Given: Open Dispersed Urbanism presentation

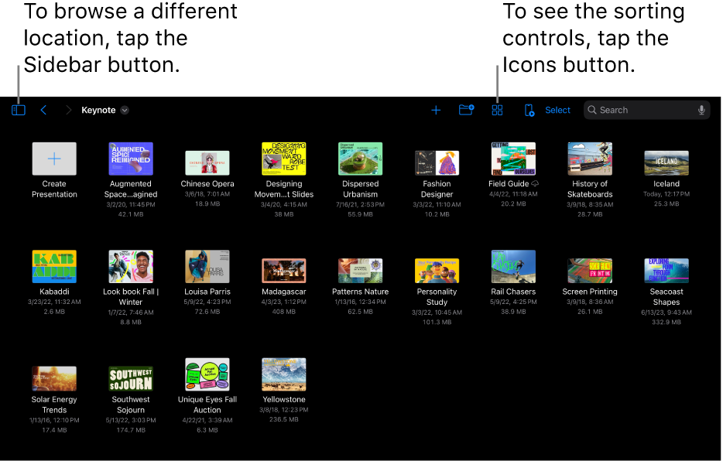Looking at the screenshot, I should (x=361, y=159).
